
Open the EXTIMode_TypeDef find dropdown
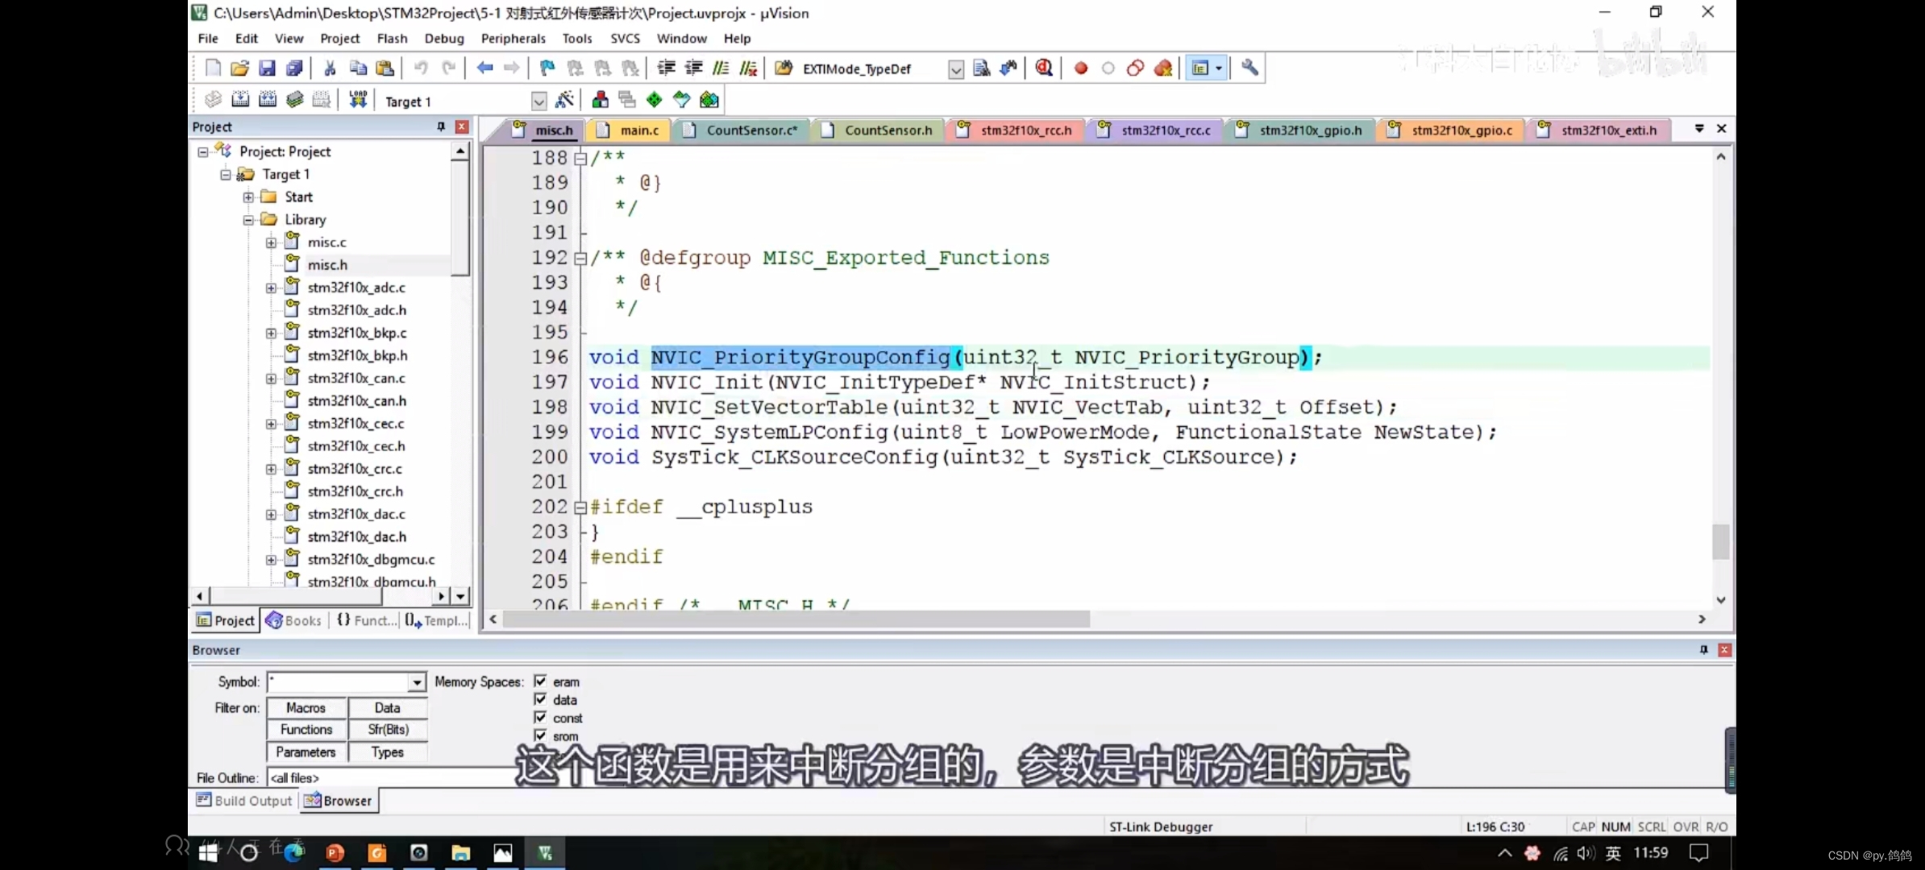coord(955,69)
